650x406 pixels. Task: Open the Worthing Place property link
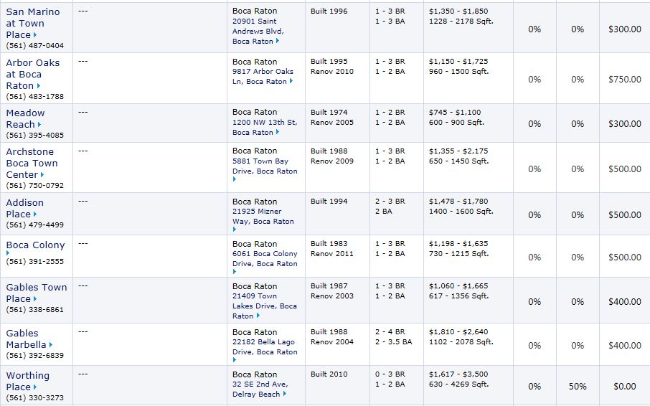(27, 381)
